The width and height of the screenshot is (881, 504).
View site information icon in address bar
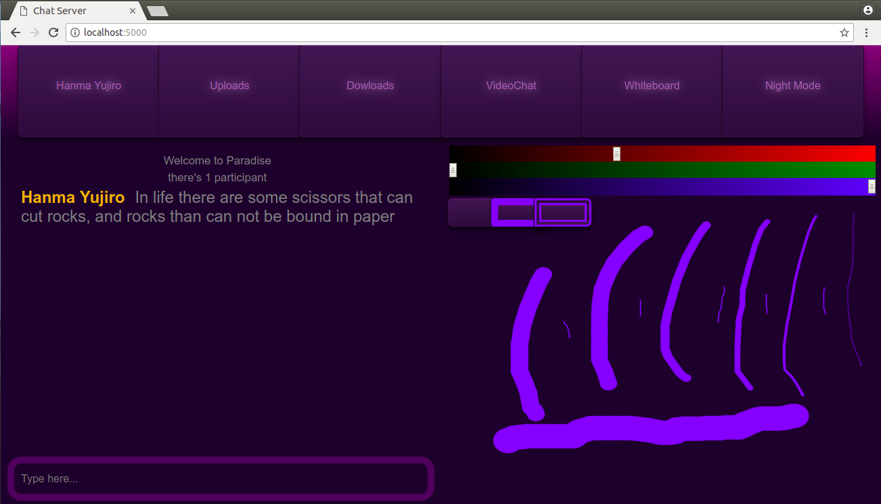[75, 32]
